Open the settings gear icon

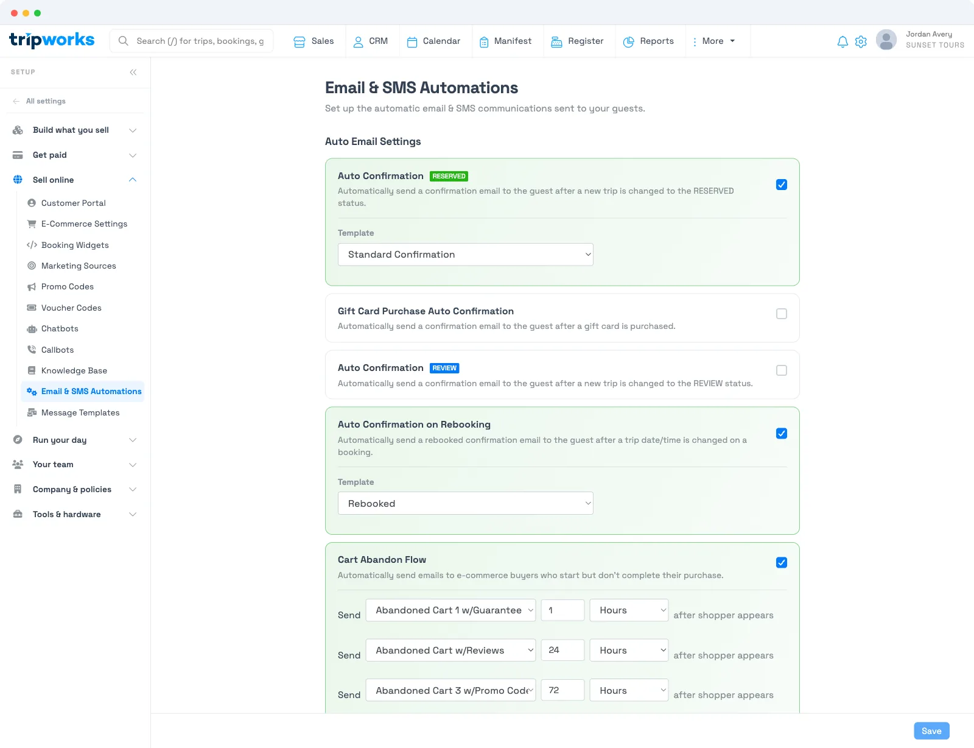tap(861, 41)
